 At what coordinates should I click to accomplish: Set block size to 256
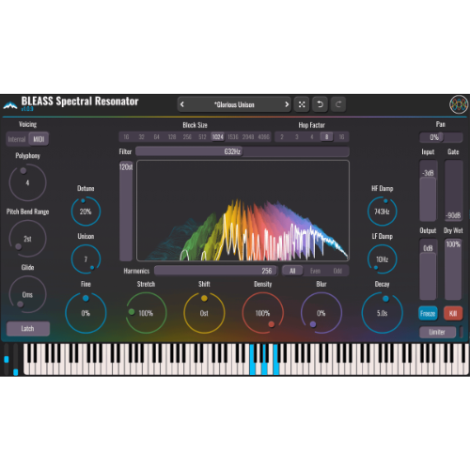[x=187, y=137]
